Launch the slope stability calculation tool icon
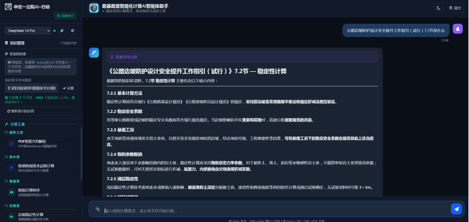Image resolution: width=469 pixels, height=222 pixels. click(x=12, y=216)
